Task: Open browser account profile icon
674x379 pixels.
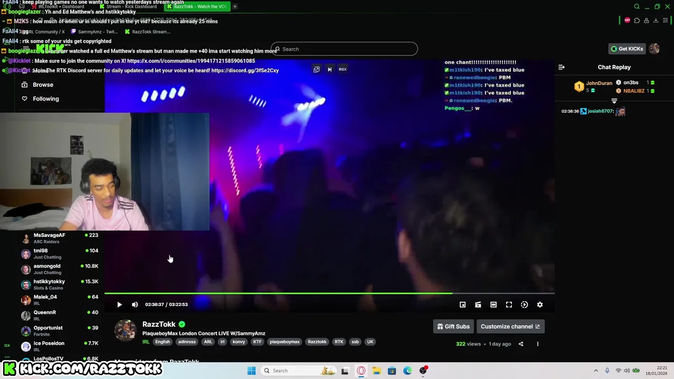Action: [x=646, y=20]
